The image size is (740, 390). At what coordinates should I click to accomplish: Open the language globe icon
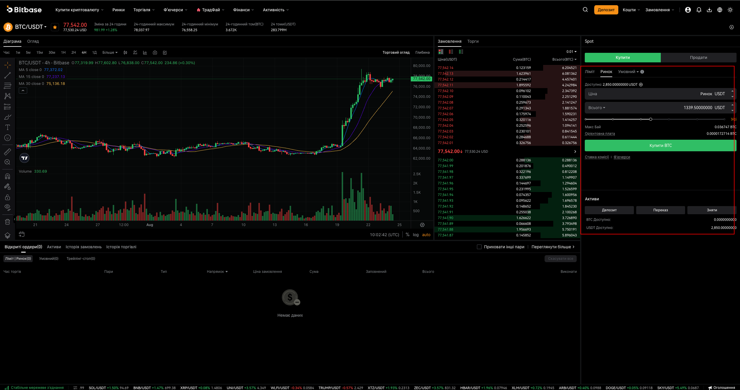[x=720, y=10]
